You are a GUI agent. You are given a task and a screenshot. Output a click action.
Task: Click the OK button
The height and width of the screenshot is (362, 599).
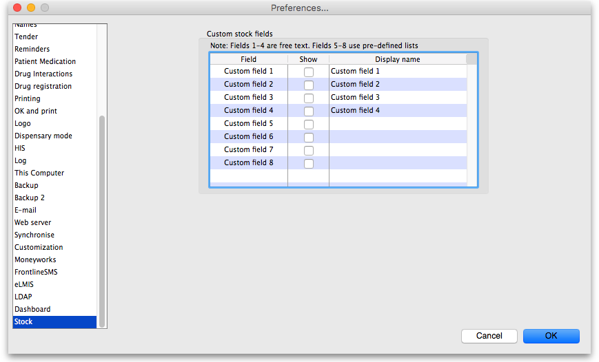551,336
